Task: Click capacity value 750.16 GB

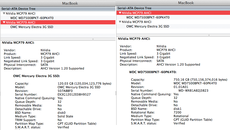Action: click(x=200, y=80)
